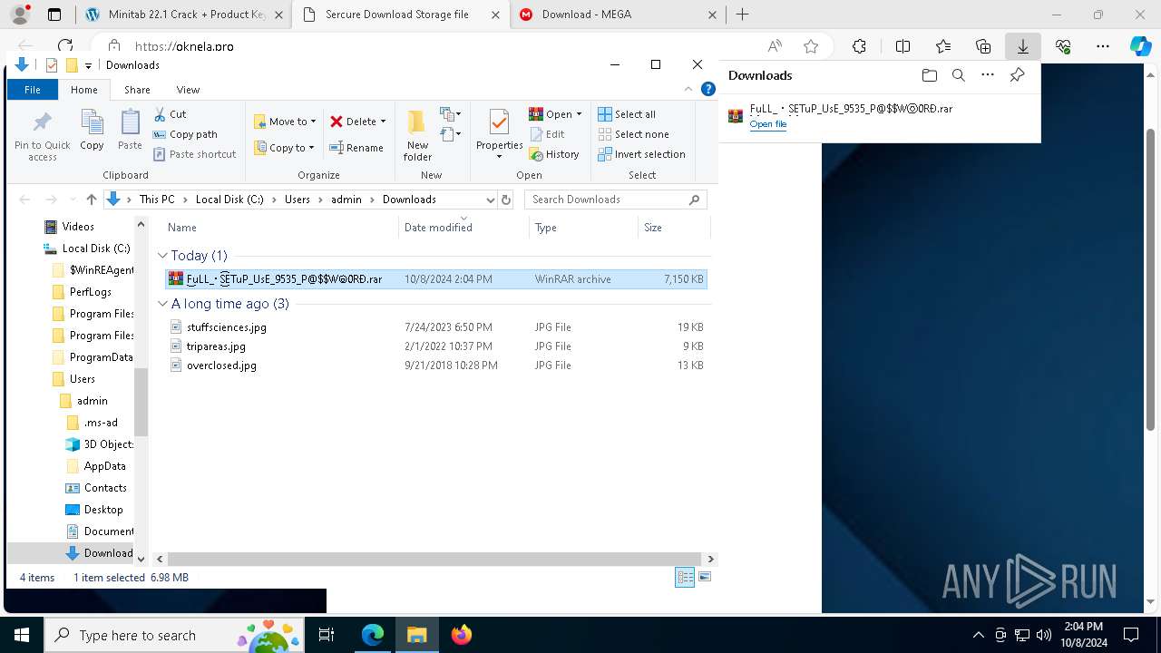Switch to the Share ribbon tab
Image resolution: width=1161 pixels, height=653 pixels.
(x=137, y=90)
